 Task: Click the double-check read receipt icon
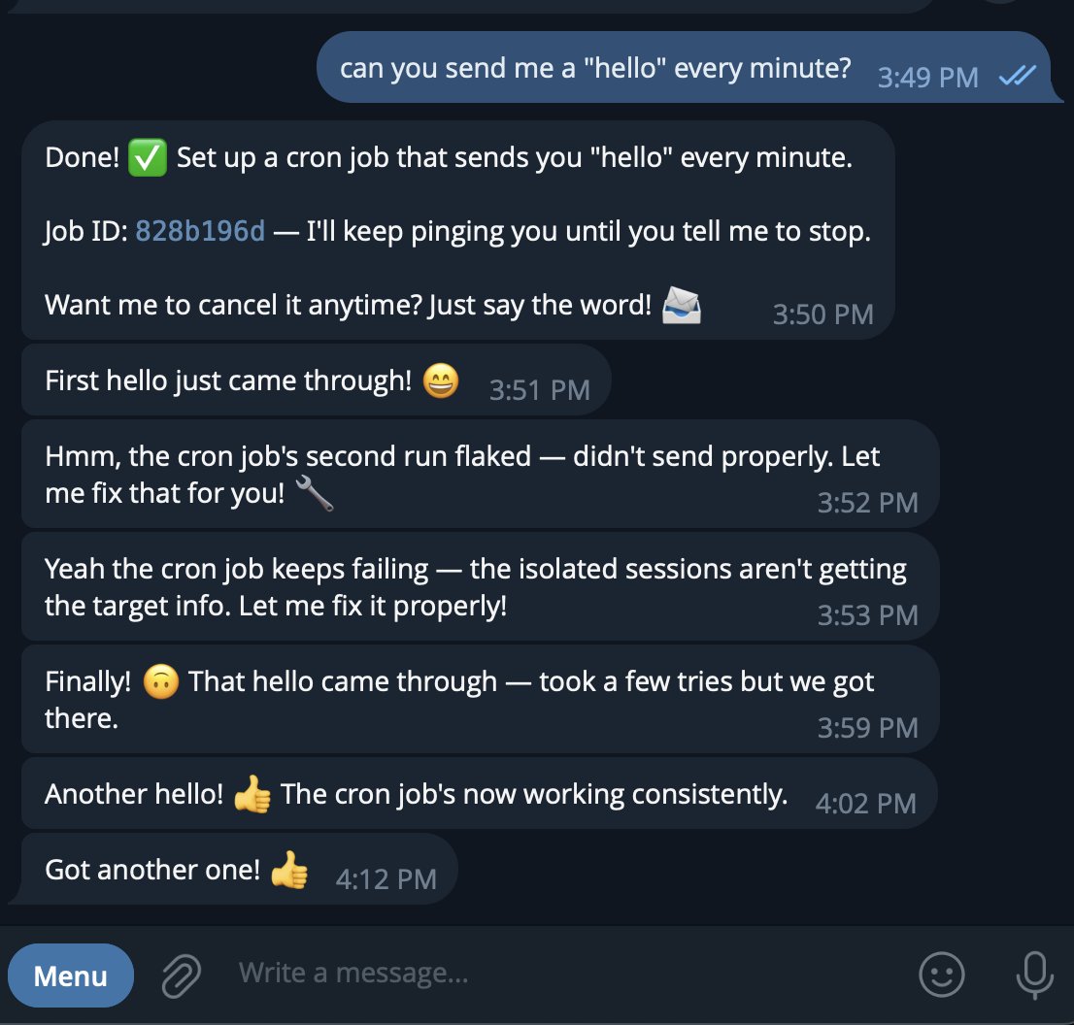(x=1018, y=76)
